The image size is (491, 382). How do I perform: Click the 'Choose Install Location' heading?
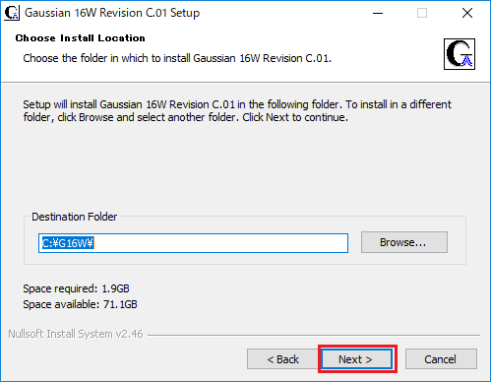pyautogui.click(x=80, y=38)
